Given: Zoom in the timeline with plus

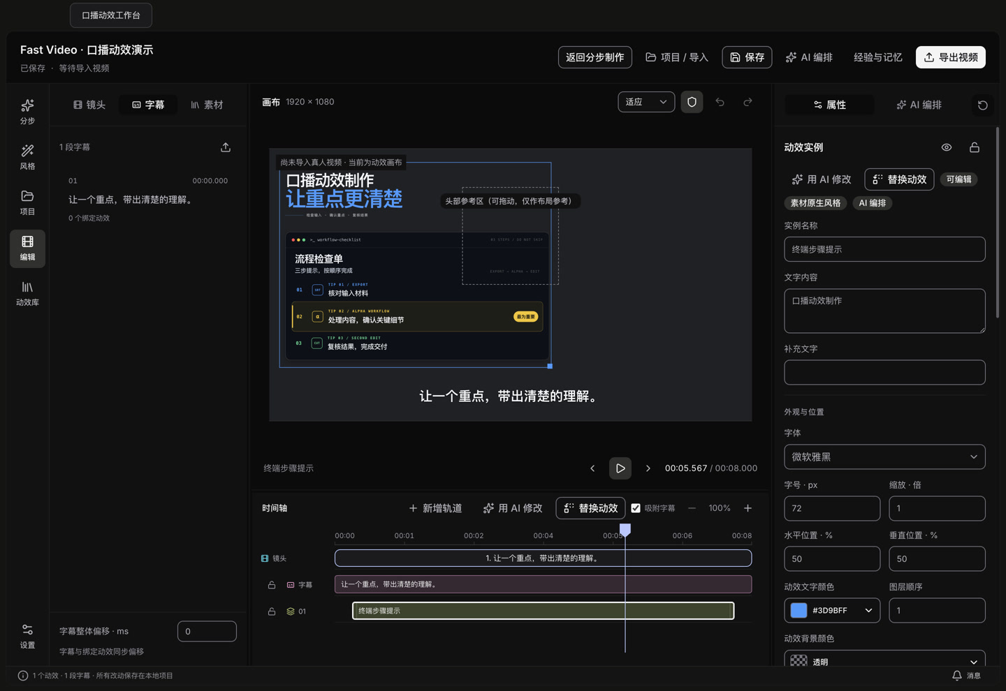Looking at the screenshot, I should (x=748, y=508).
